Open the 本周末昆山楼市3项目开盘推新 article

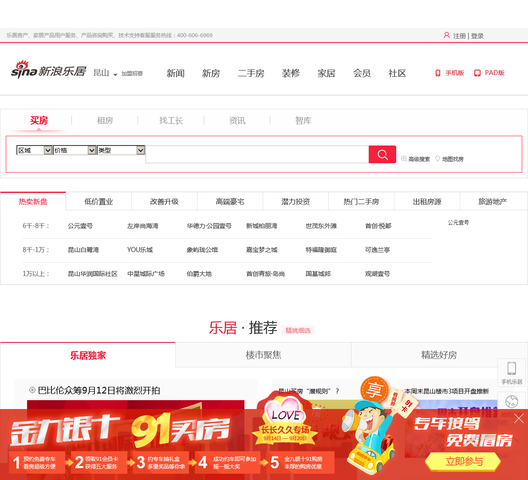(447, 391)
